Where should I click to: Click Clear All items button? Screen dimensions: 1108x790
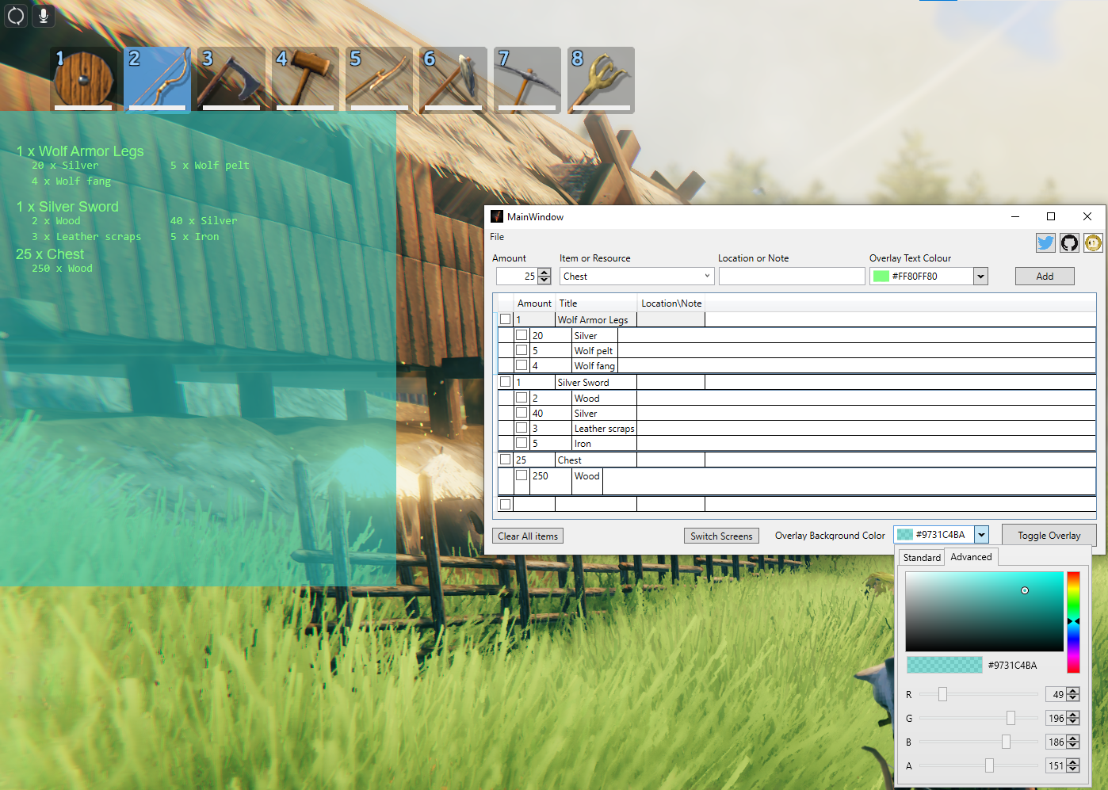pos(528,536)
